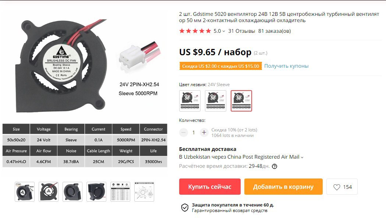This screenshot has width=386, height=219.
Task: Select the first fan variant swatch
Action: point(190,101)
